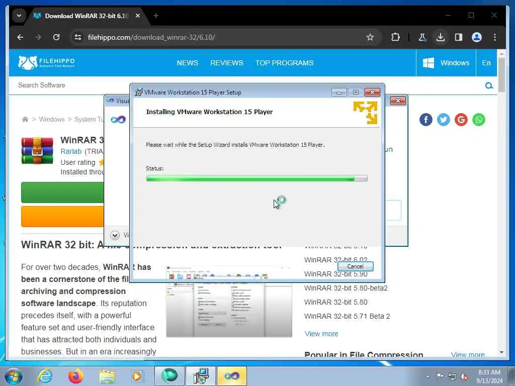Image resolution: width=515 pixels, height=386 pixels.
Task: Close the Visual Studio installer window behind
Action: (398, 101)
